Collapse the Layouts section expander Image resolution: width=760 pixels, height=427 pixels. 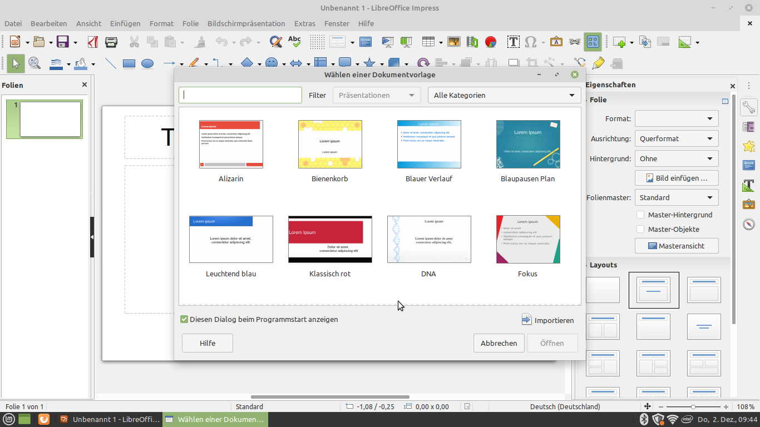pyautogui.click(x=586, y=265)
